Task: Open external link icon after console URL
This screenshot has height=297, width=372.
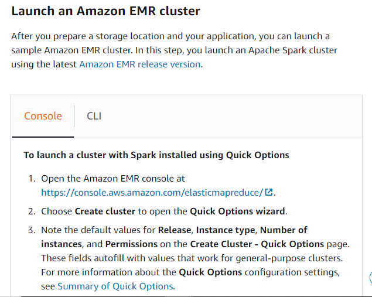Action: point(268,192)
